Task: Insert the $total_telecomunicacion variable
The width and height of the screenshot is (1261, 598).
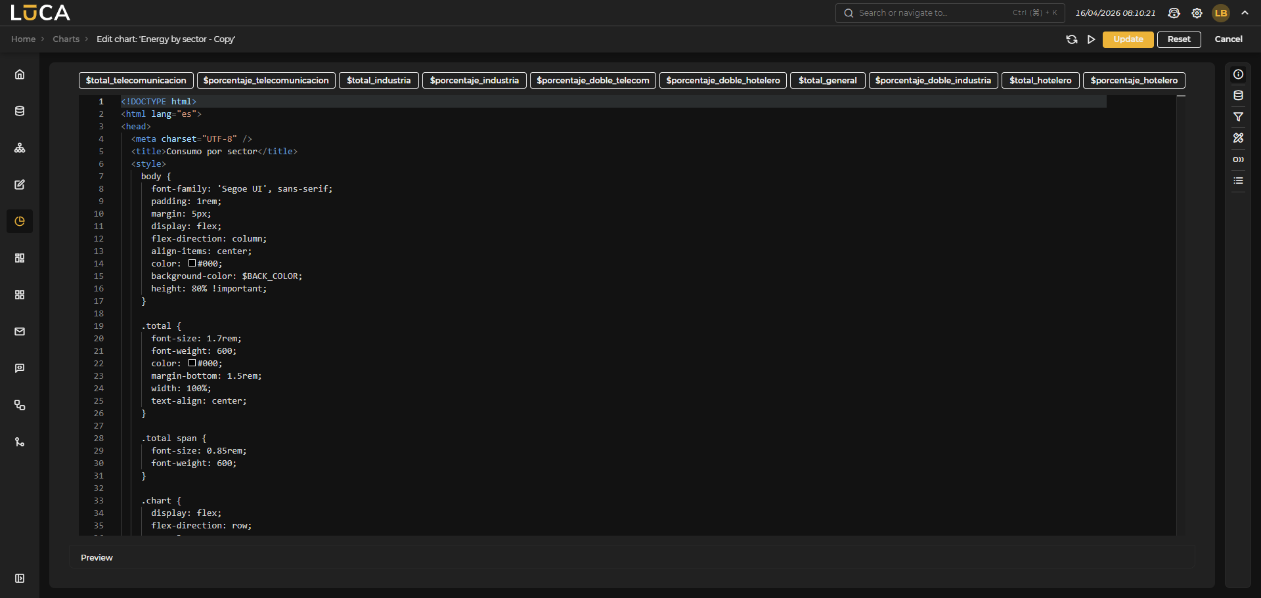Action: tap(136, 80)
